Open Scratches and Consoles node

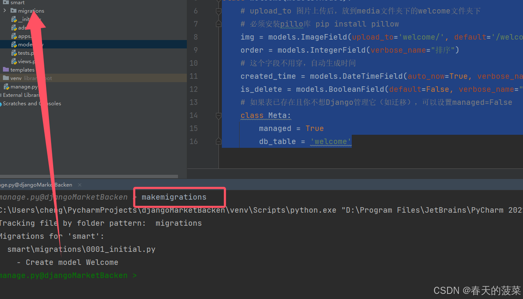coord(30,104)
